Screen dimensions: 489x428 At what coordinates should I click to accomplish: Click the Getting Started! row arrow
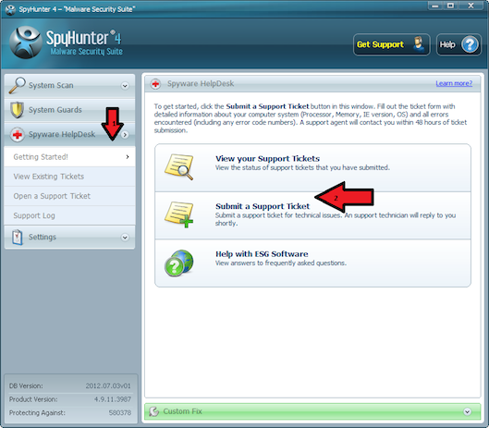(x=128, y=156)
